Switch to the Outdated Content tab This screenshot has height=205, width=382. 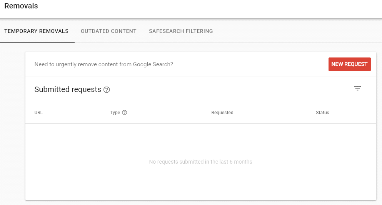(x=108, y=31)
